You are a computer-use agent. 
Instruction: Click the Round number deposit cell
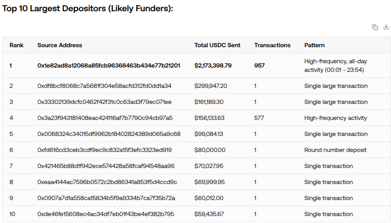pyautogui.click(x=335, y=150)
